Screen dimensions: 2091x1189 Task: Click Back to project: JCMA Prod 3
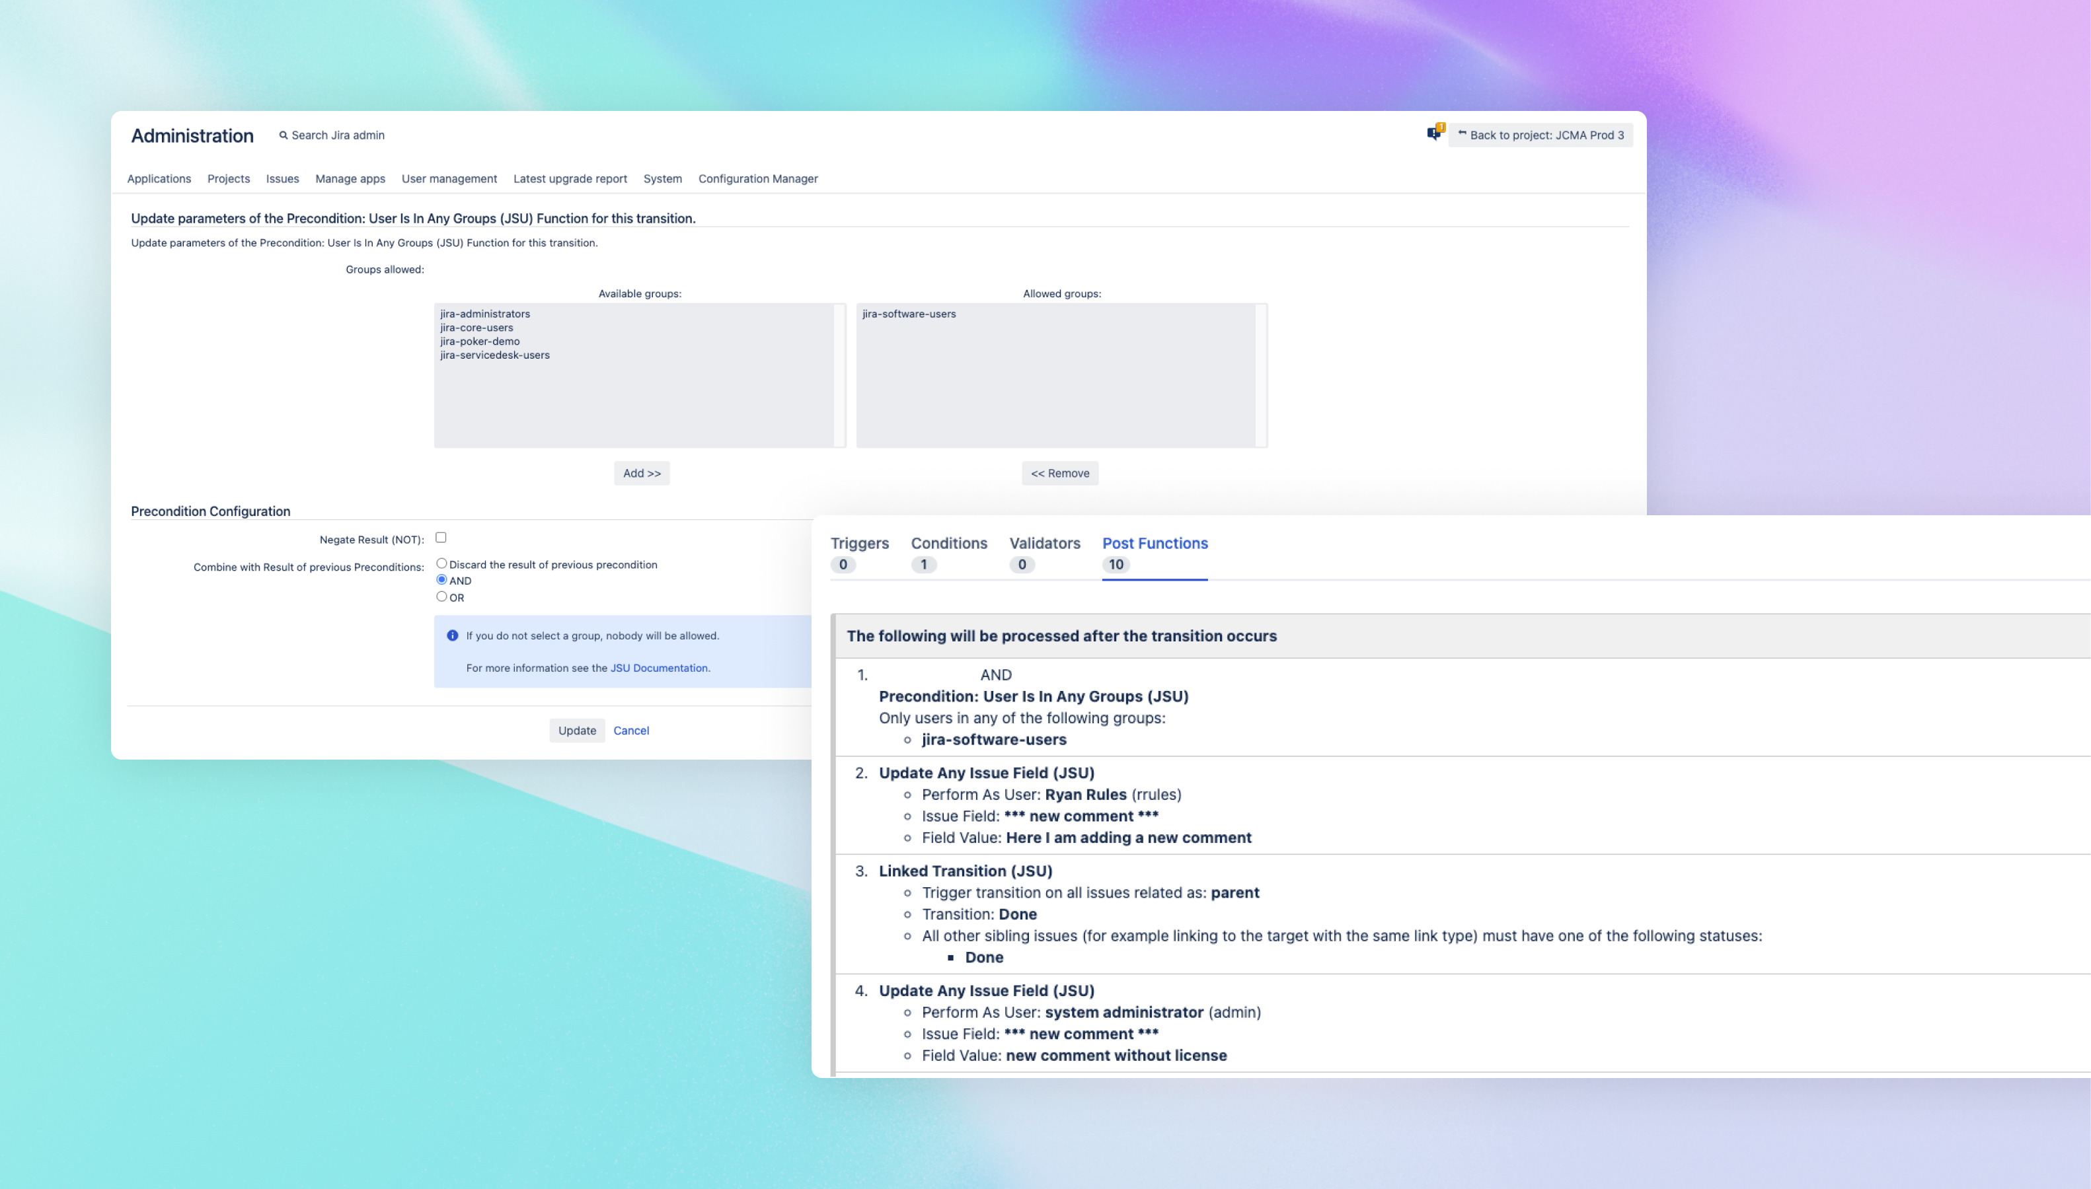click(x=1540, y=135)
